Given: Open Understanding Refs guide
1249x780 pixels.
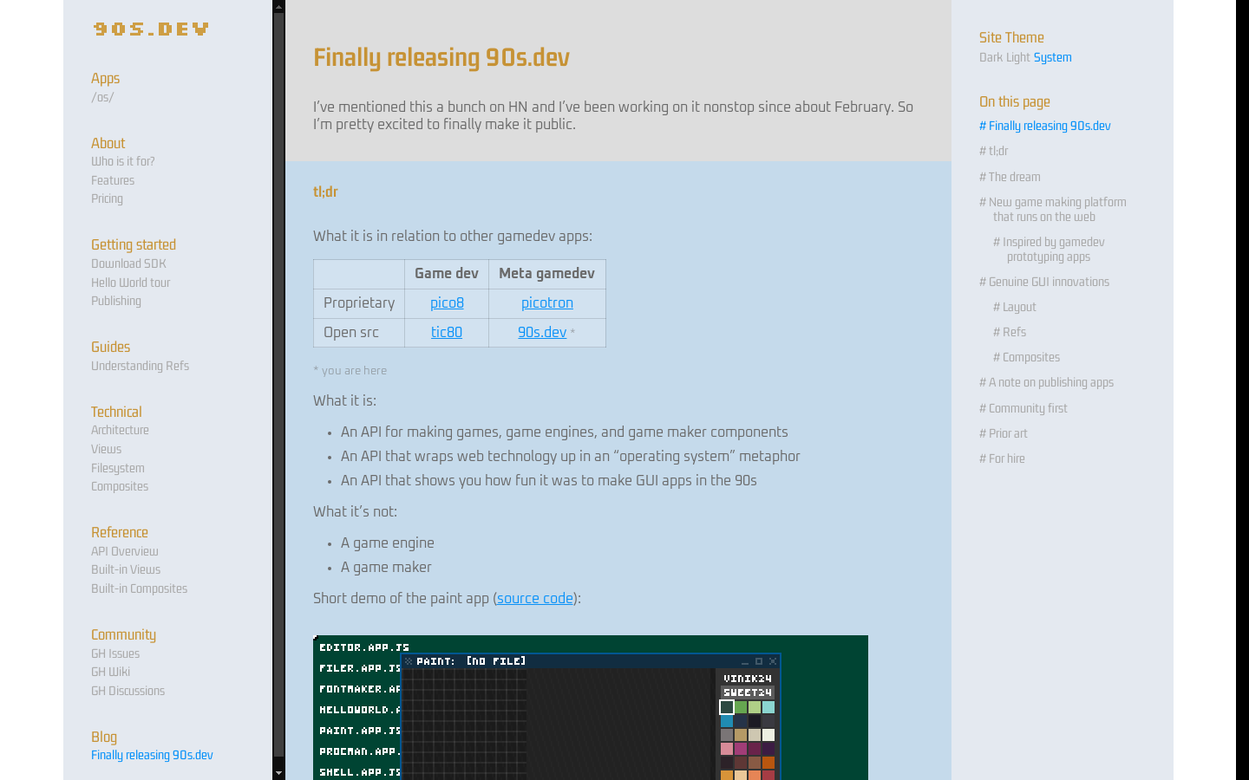Looking at the screenshot, I should click(x=141, y=366).
